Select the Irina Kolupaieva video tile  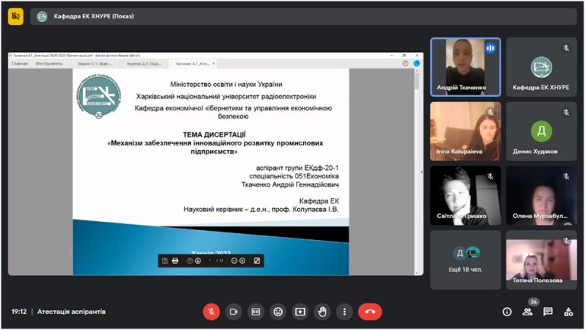point(465,131)
